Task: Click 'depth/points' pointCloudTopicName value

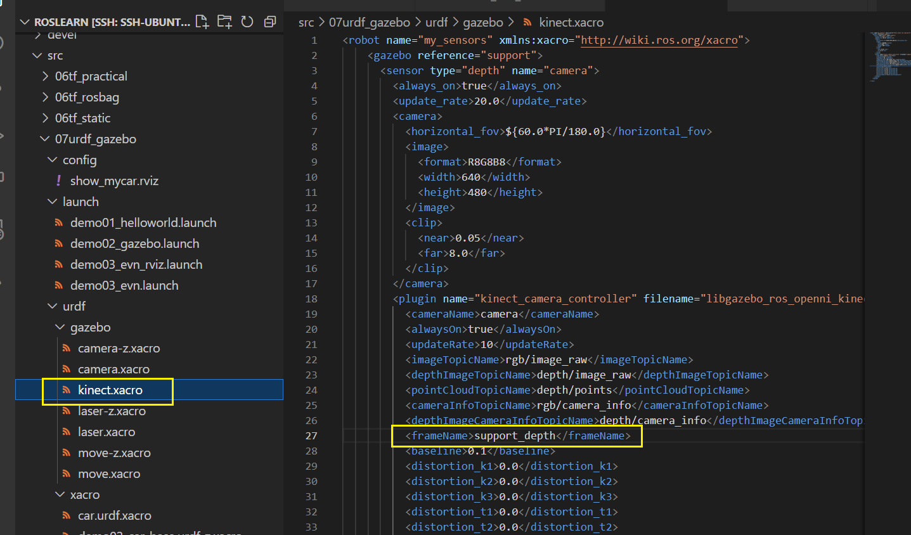Action: click(574, 390)
